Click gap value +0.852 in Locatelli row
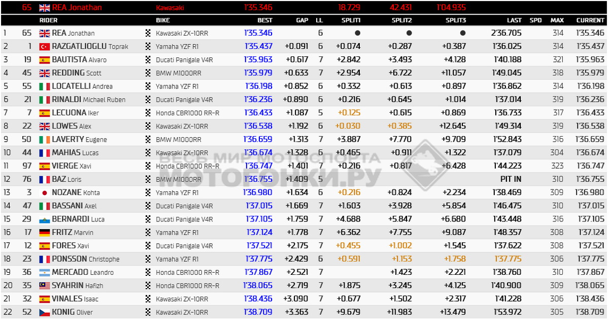The height and width of the screenshot is (320, 609). 296,86
